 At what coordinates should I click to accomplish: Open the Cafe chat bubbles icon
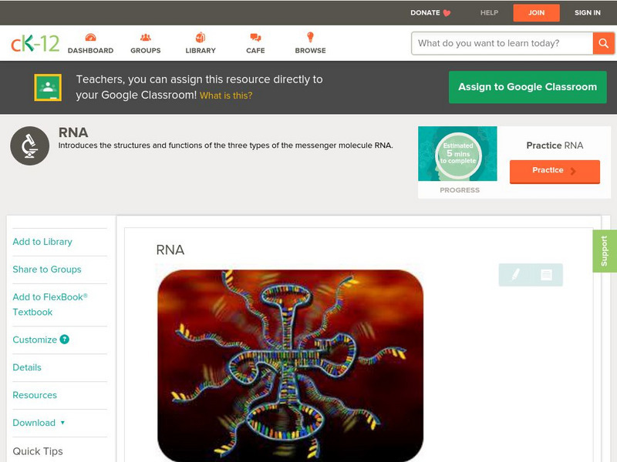pyautogui.click(x=255, y=37)
